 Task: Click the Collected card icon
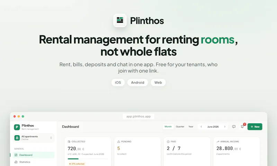[x=69, y=141]
